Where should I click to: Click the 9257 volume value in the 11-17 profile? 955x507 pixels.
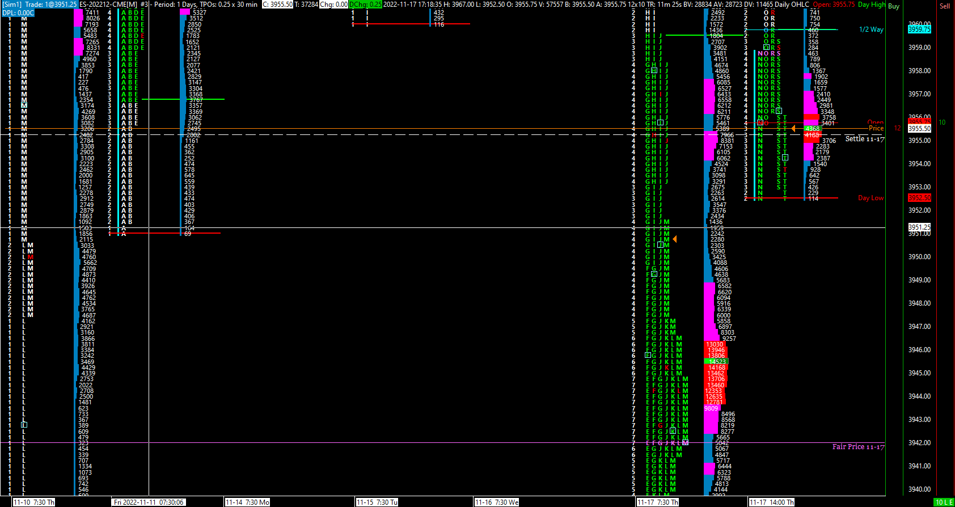[x=729, y=339]
